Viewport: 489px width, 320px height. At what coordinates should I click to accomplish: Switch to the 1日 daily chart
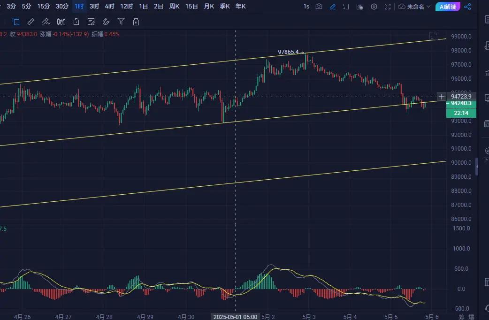point(144,6)
